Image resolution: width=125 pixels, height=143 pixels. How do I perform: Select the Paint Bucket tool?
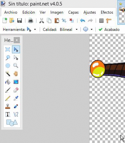[x=8, y=82]
